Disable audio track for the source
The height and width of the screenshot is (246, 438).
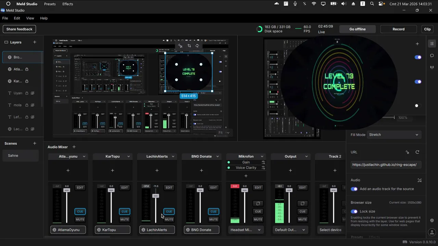354,189
